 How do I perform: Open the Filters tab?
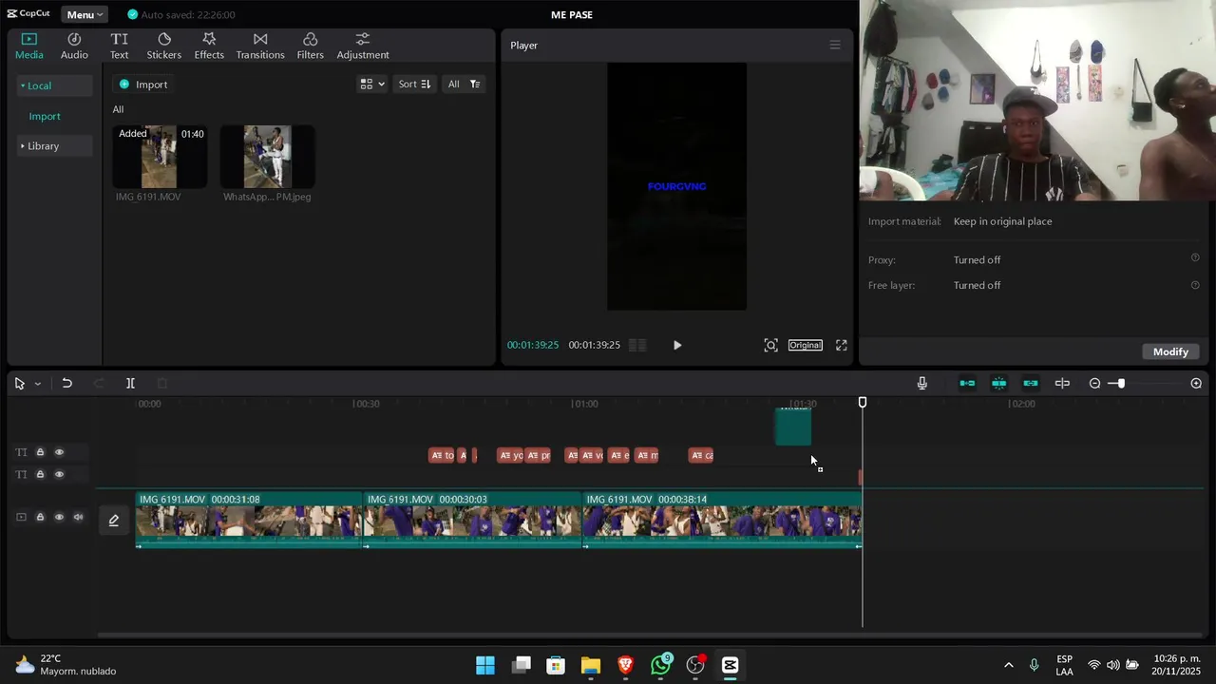310,46
